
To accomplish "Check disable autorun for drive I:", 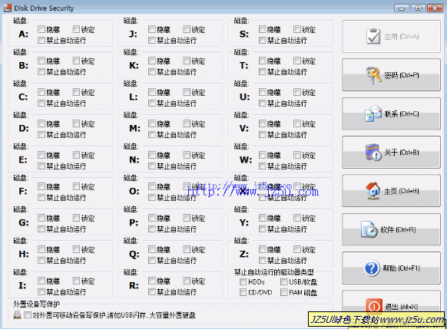I will click(41, 291).
